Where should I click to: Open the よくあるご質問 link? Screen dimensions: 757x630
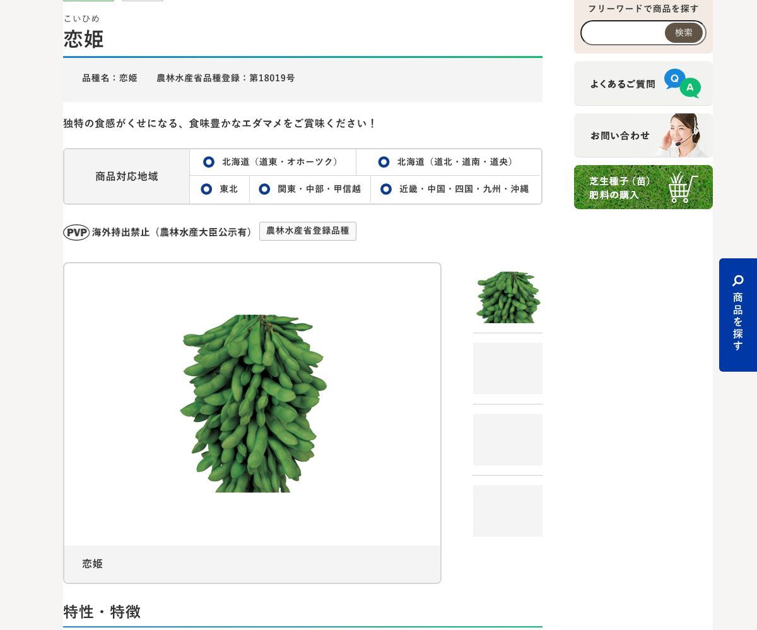(x=643, y=83)
